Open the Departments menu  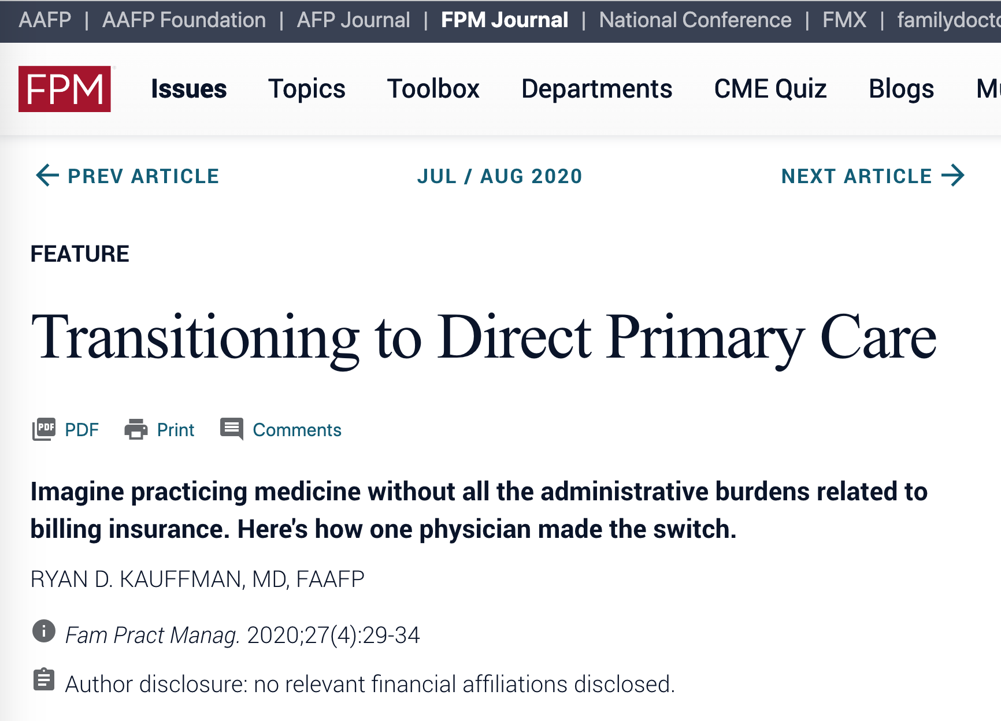click(x=597, y=89)
